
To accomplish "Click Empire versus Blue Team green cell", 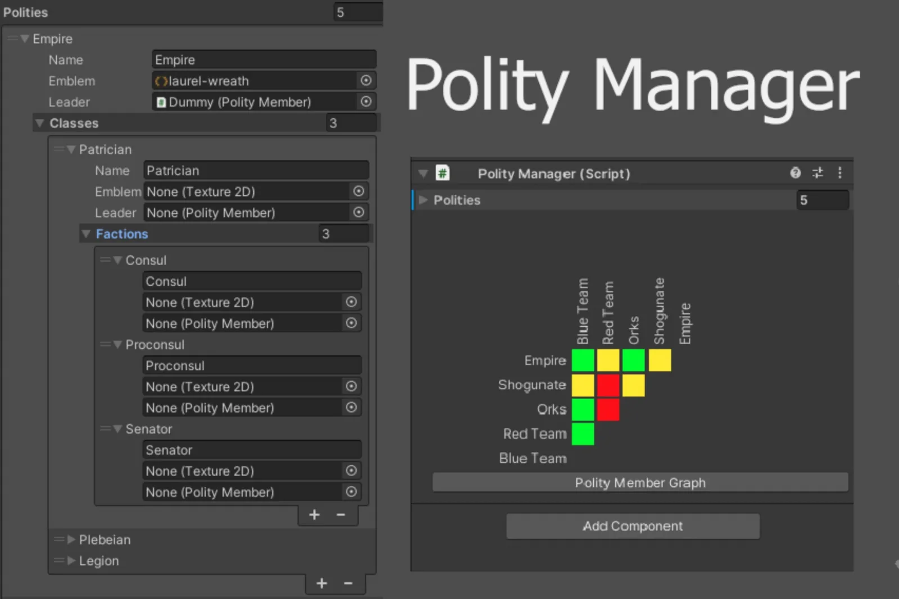I will pyautogui.click(x=583, y=360).
